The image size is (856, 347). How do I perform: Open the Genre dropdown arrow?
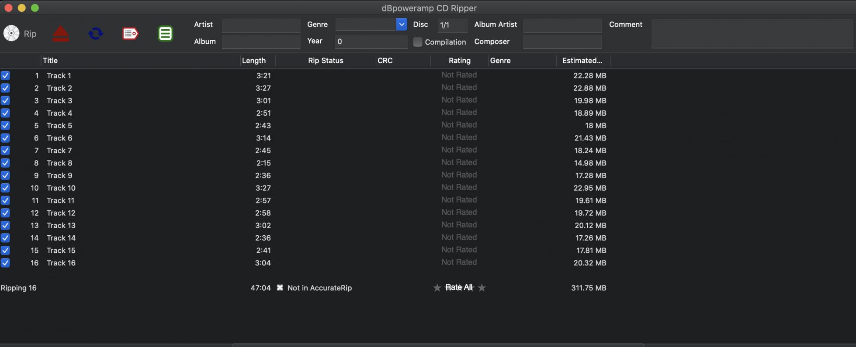402,24
